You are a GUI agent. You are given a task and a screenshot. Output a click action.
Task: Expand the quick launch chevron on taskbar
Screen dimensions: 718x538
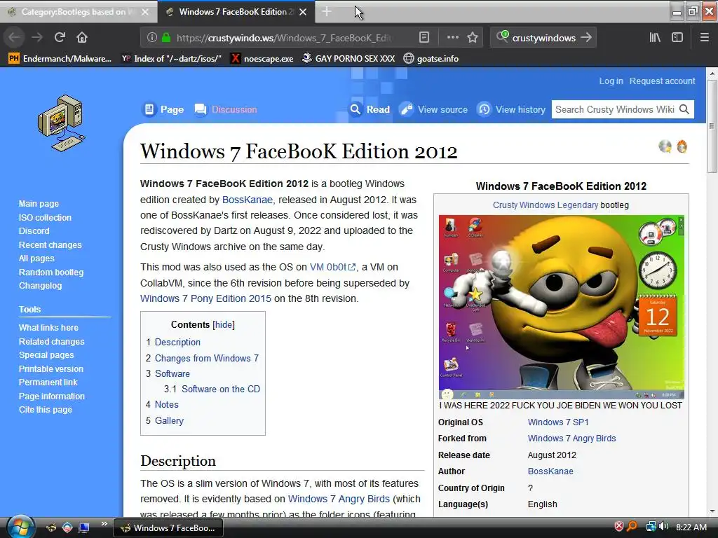(x=104, y=524)
